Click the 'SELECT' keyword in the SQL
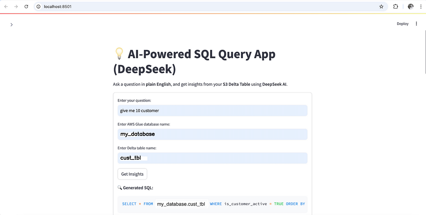 129,204
